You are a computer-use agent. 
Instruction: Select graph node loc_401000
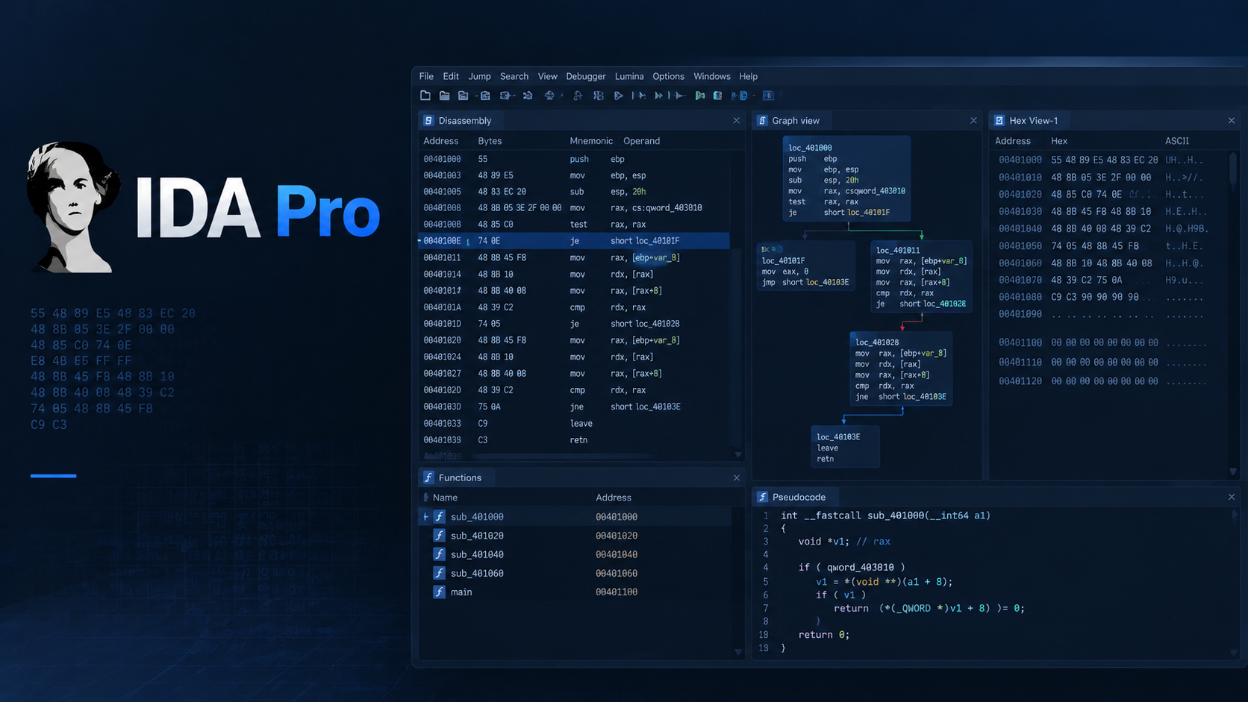pos(846,179)
